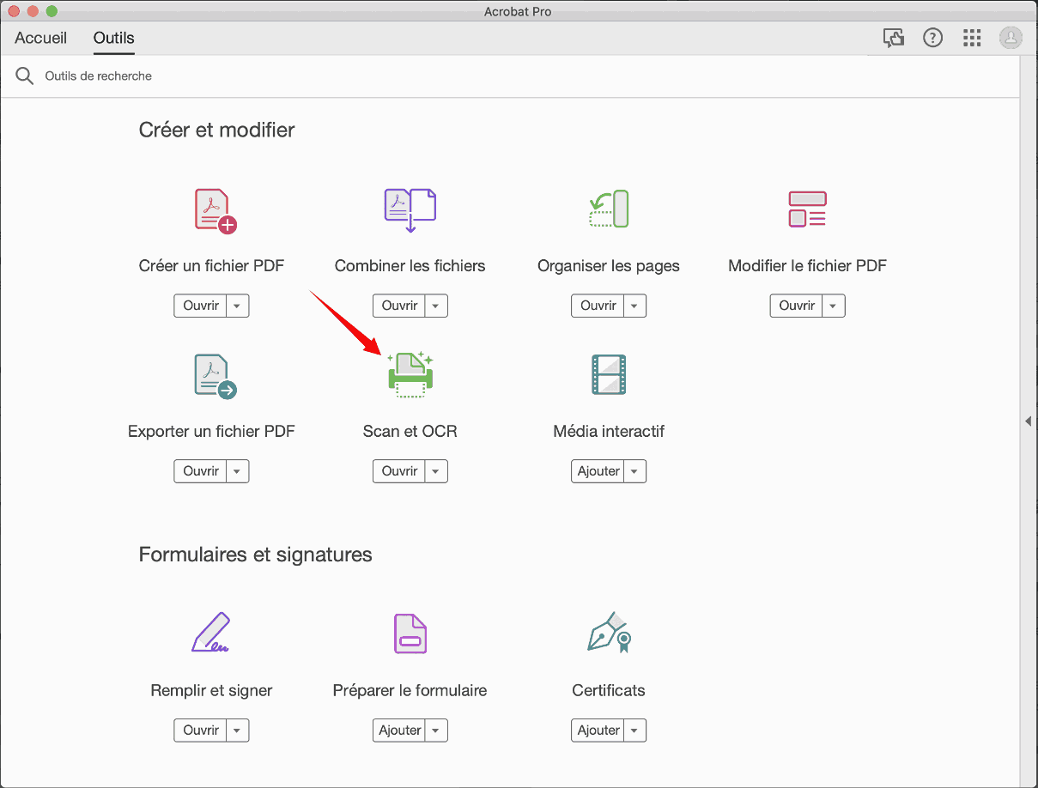Click Ajouter under Média interactif
Viewport: 1038px width, 788px height.
coord(598,471)
